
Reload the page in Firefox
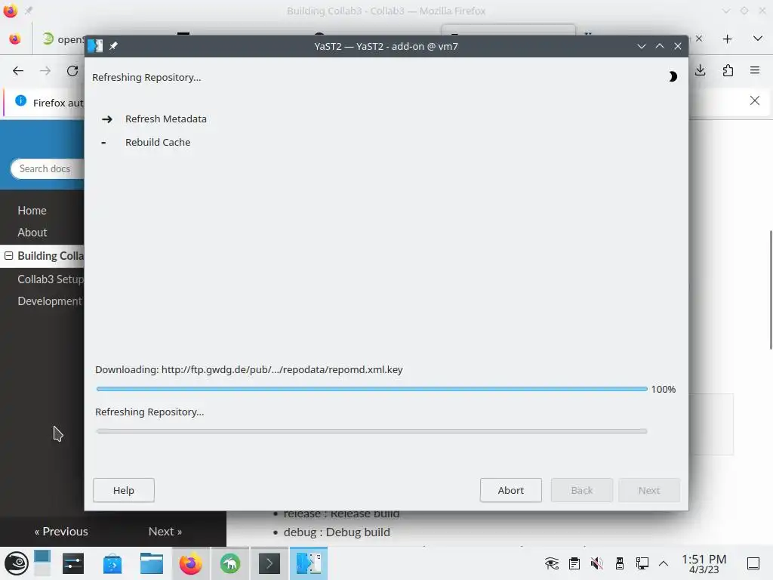[x=72, y=70]
